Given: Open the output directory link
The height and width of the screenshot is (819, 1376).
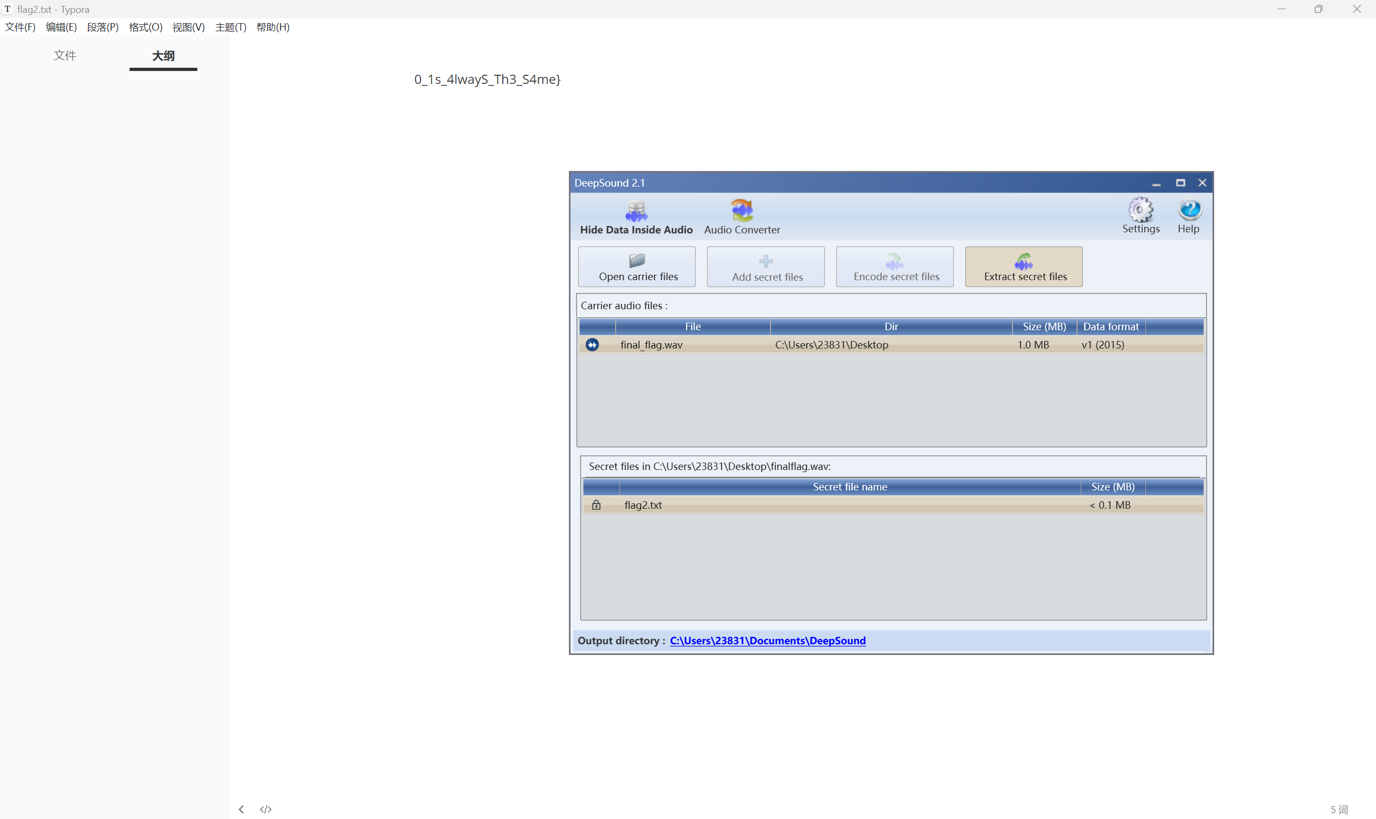Looking at the screenshot, I should point(767,641).
